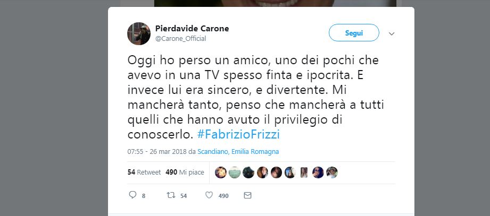Viewport: 490px width, 216px height.
Task: Follow the account with Segui button
Action: click(354, 33)
